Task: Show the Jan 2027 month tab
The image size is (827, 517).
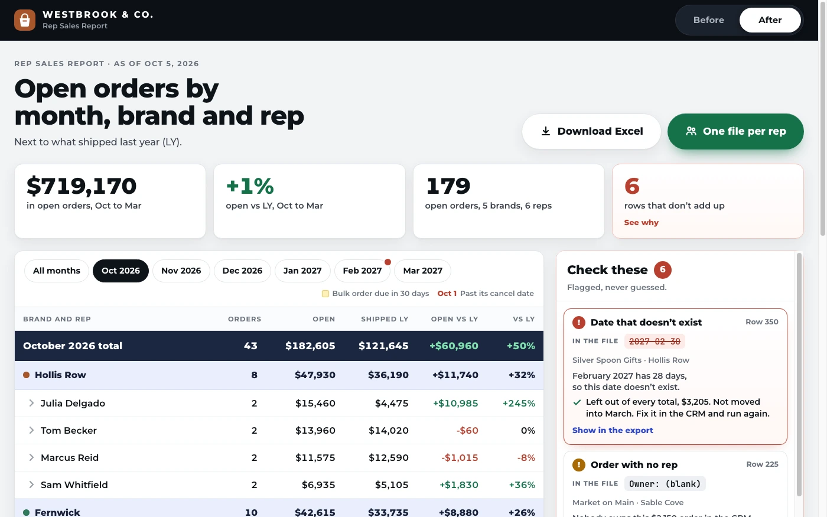Action: point(302,271)
